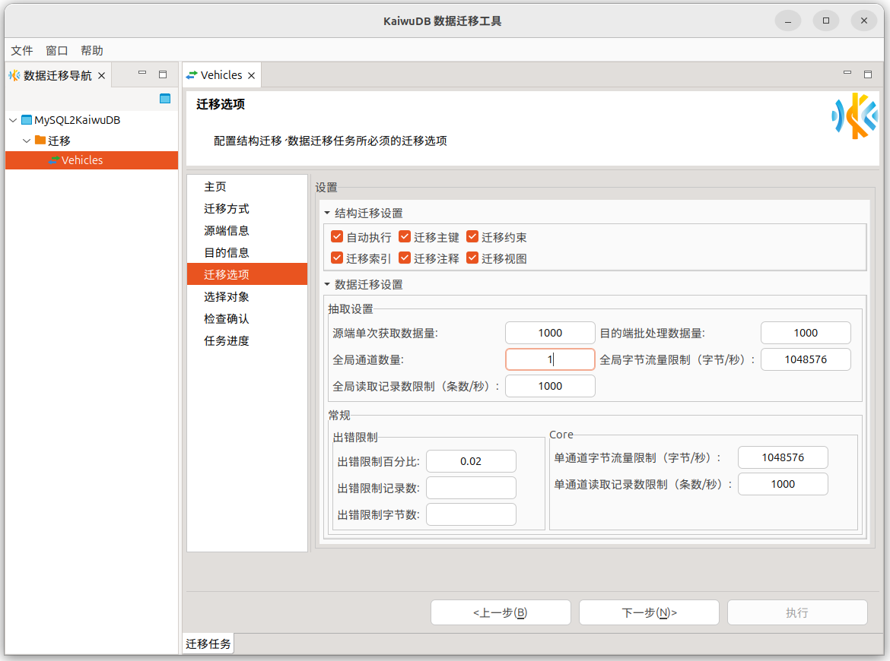890x661 pixels.
Task: Collapse the 数据迁移设置 section
Action: click(x=327, y=285)
